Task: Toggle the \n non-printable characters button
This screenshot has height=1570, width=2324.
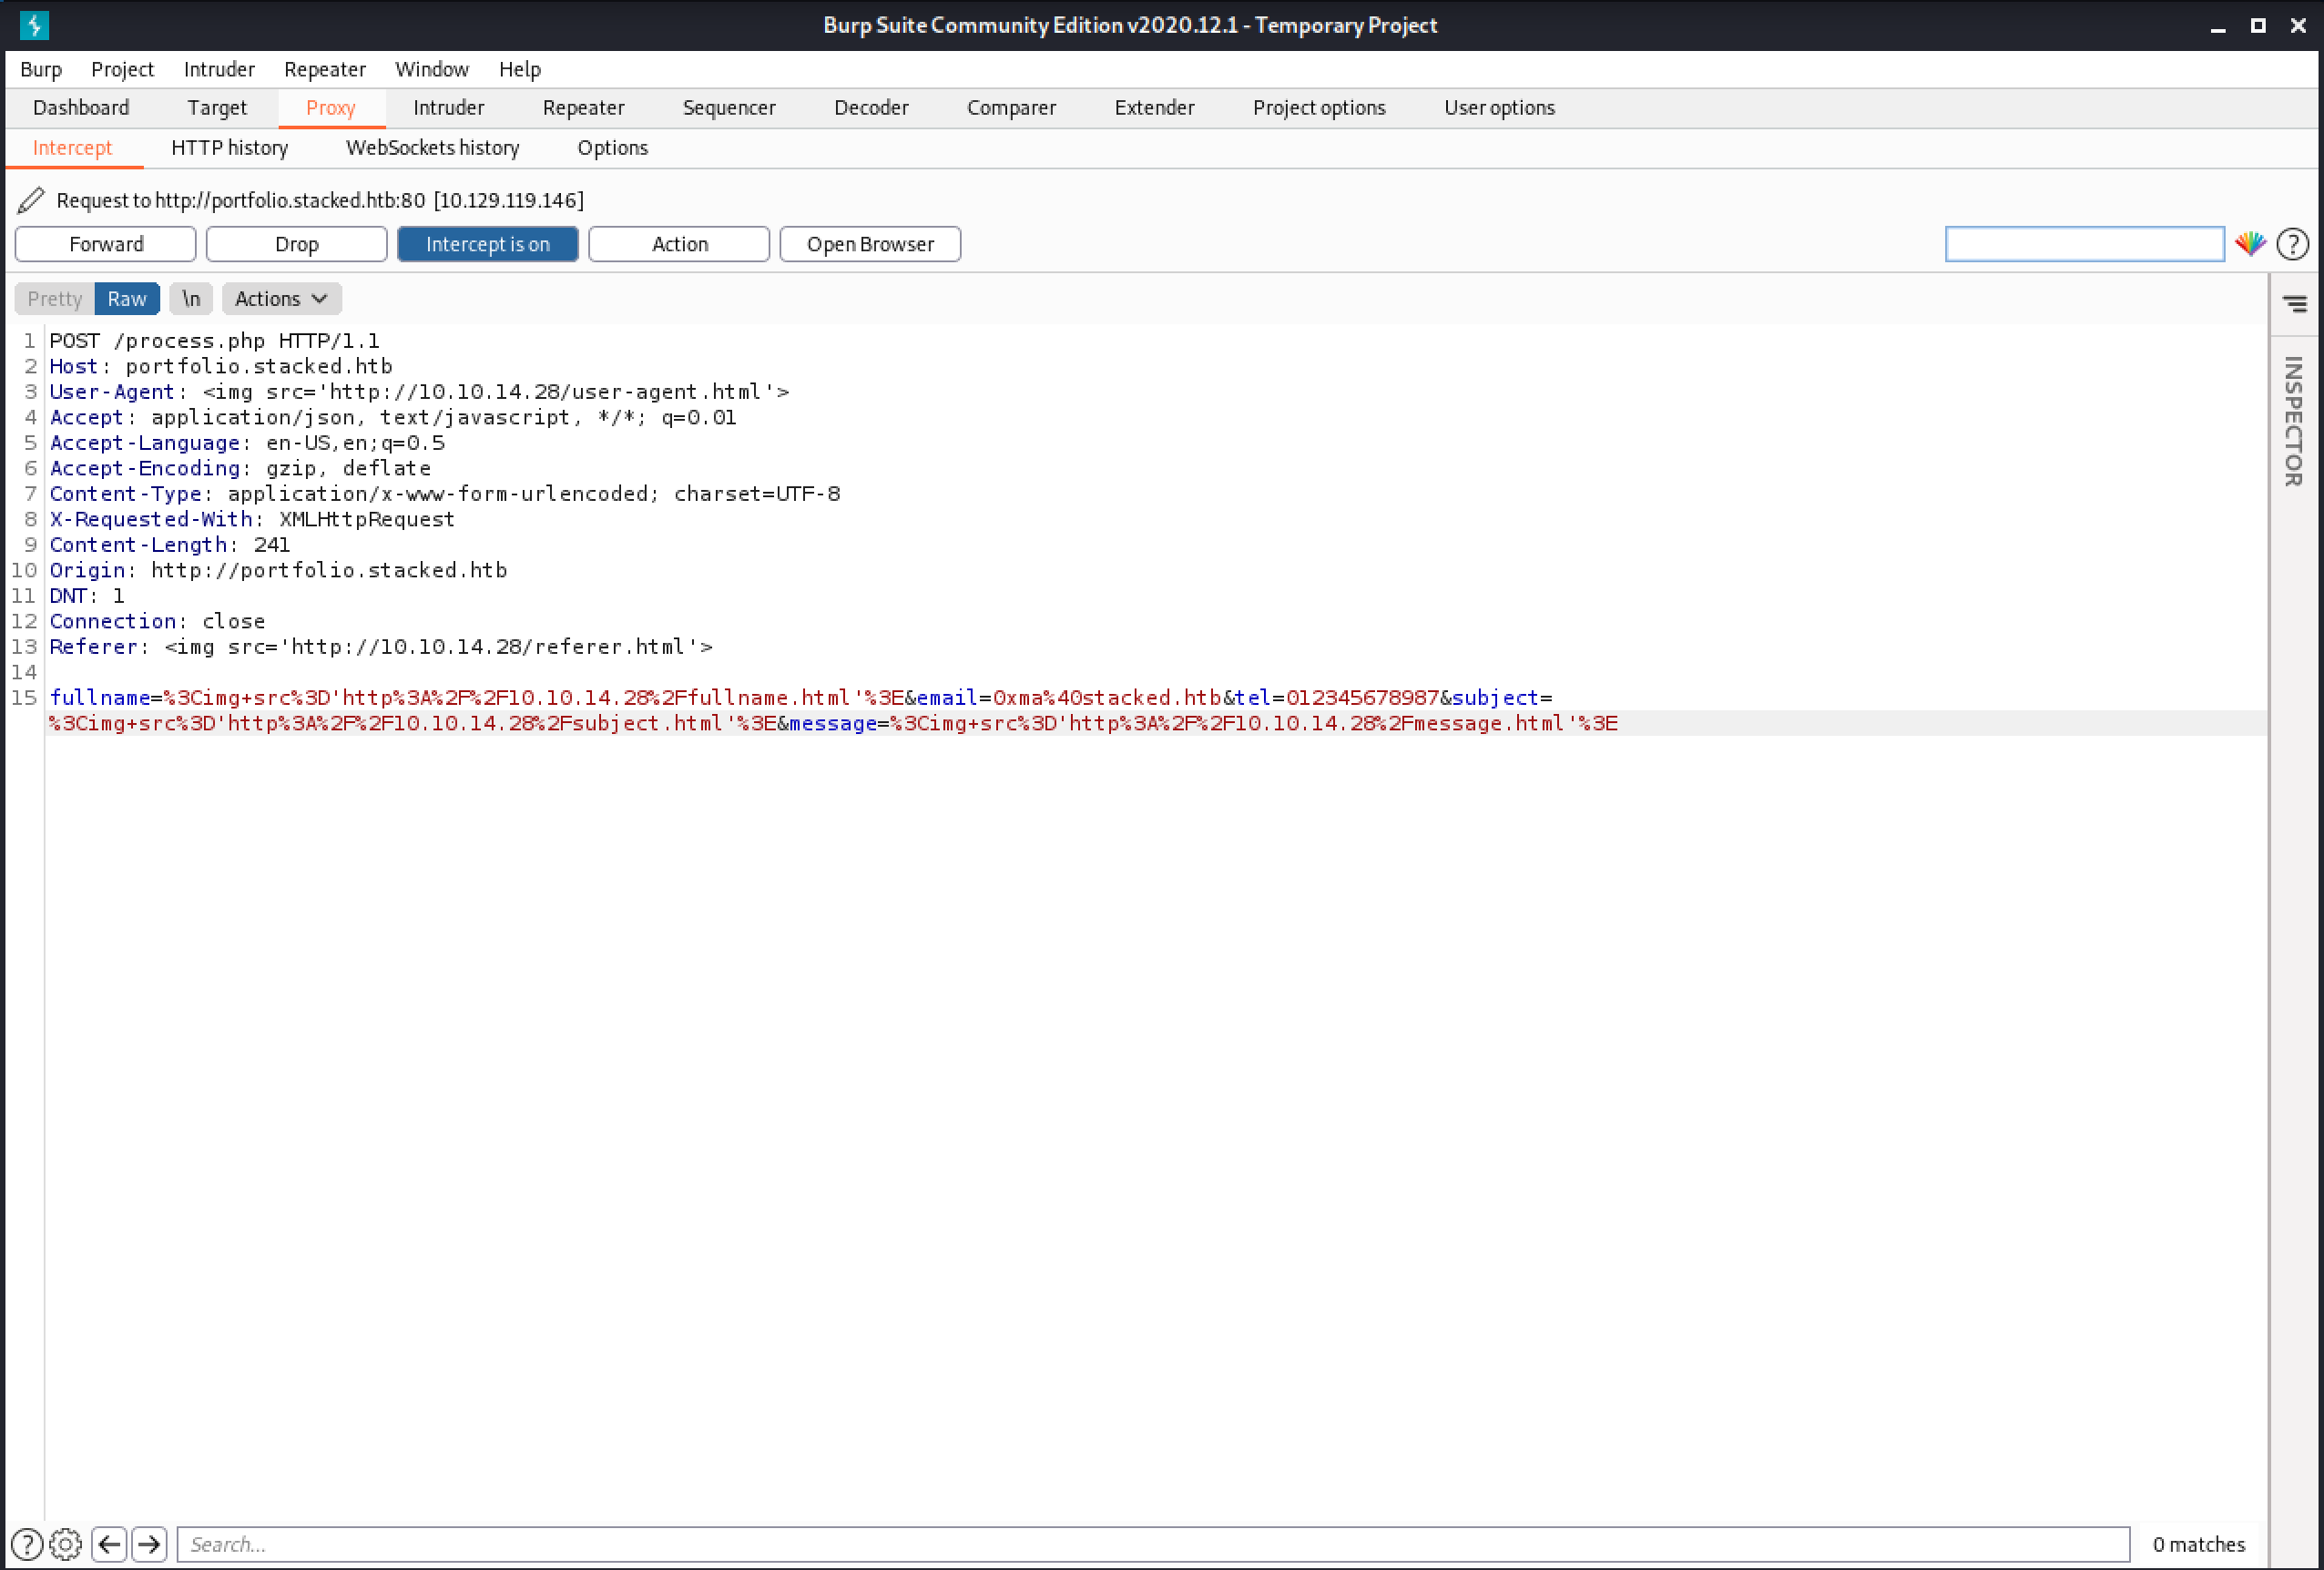Action: [x=191, y=299]
